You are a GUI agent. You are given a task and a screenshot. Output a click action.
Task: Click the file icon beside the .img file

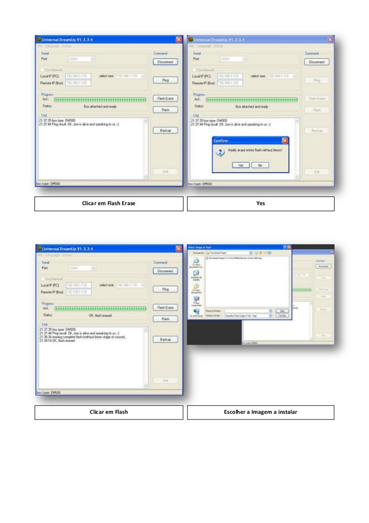click(207, 258)
